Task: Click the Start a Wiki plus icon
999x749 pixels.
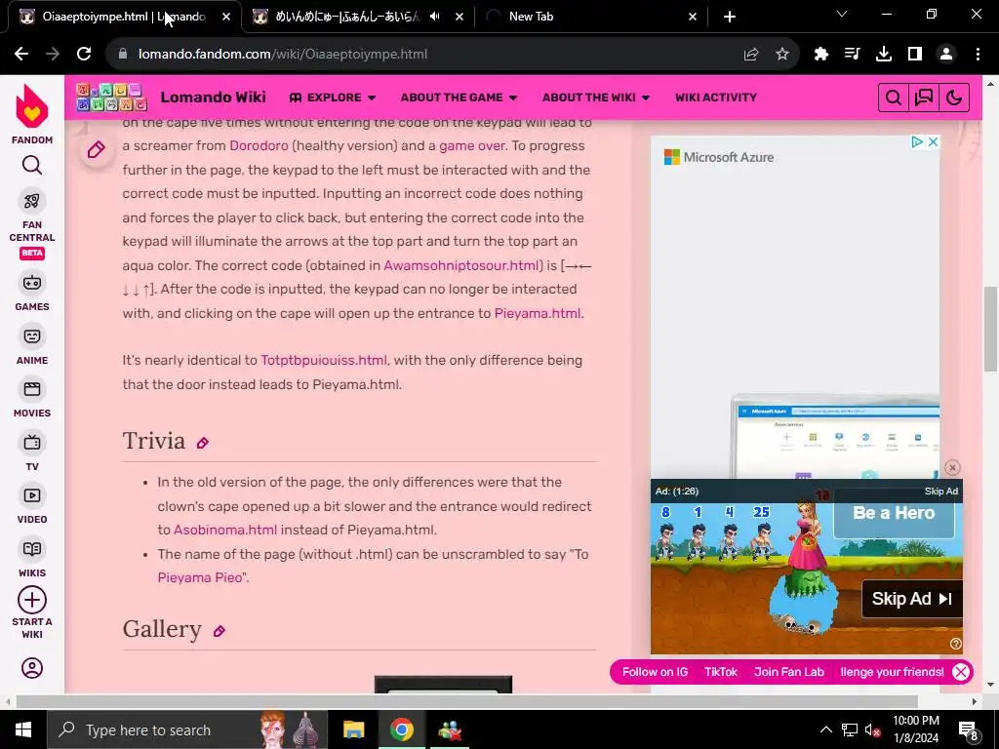Action: [32, 600]
